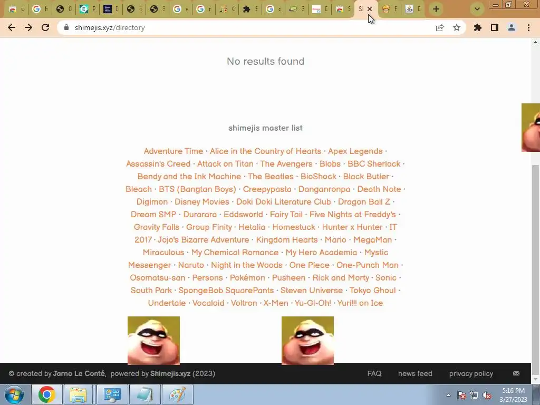The image size is (540, 405).
Task: Click the envelope contact icon in footer
Action: pos(516,374)
